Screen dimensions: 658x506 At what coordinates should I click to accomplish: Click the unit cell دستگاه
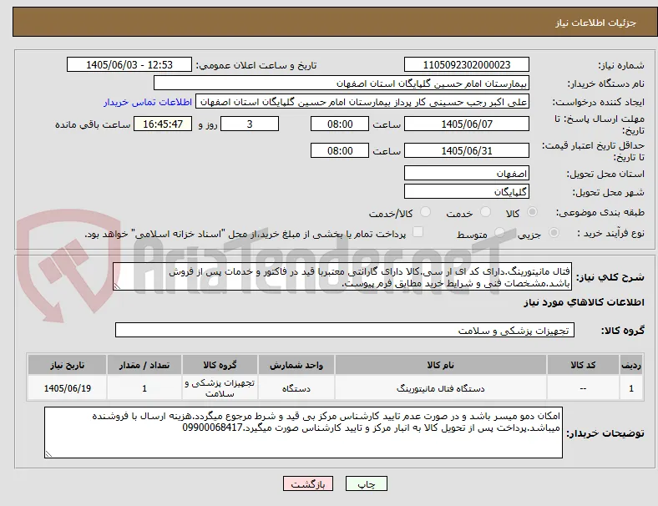(296, 388)
